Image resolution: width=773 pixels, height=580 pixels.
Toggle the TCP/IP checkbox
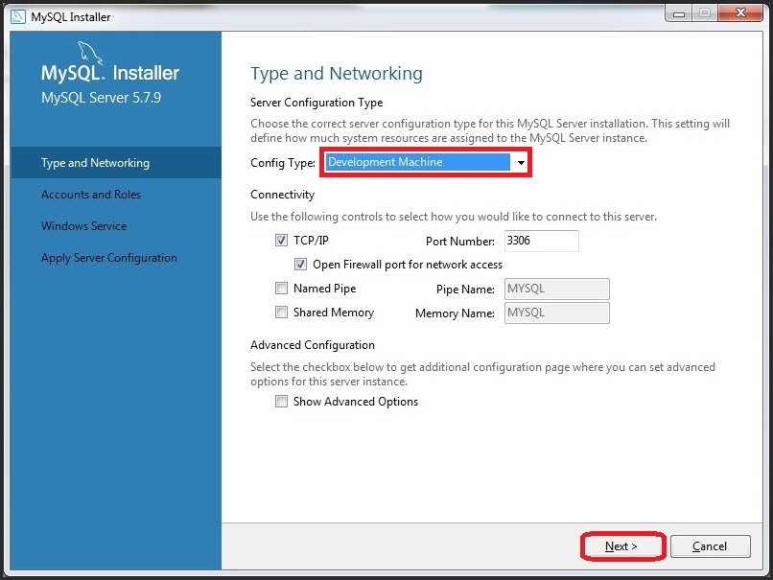tap(281, 240)
